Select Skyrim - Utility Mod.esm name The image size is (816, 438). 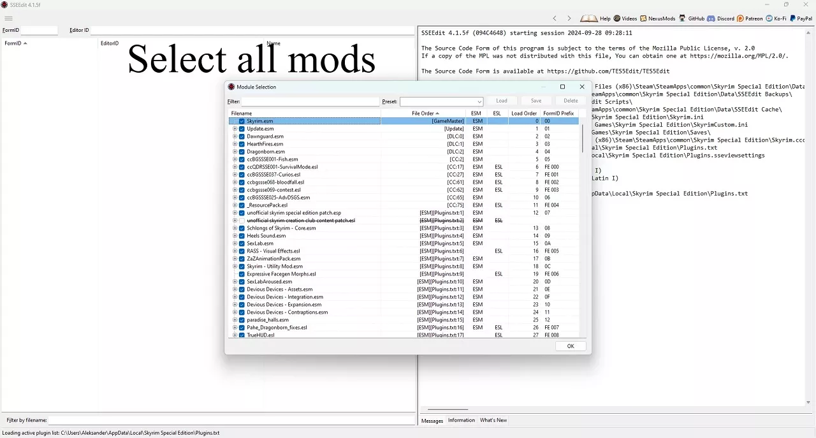[275, 266]
